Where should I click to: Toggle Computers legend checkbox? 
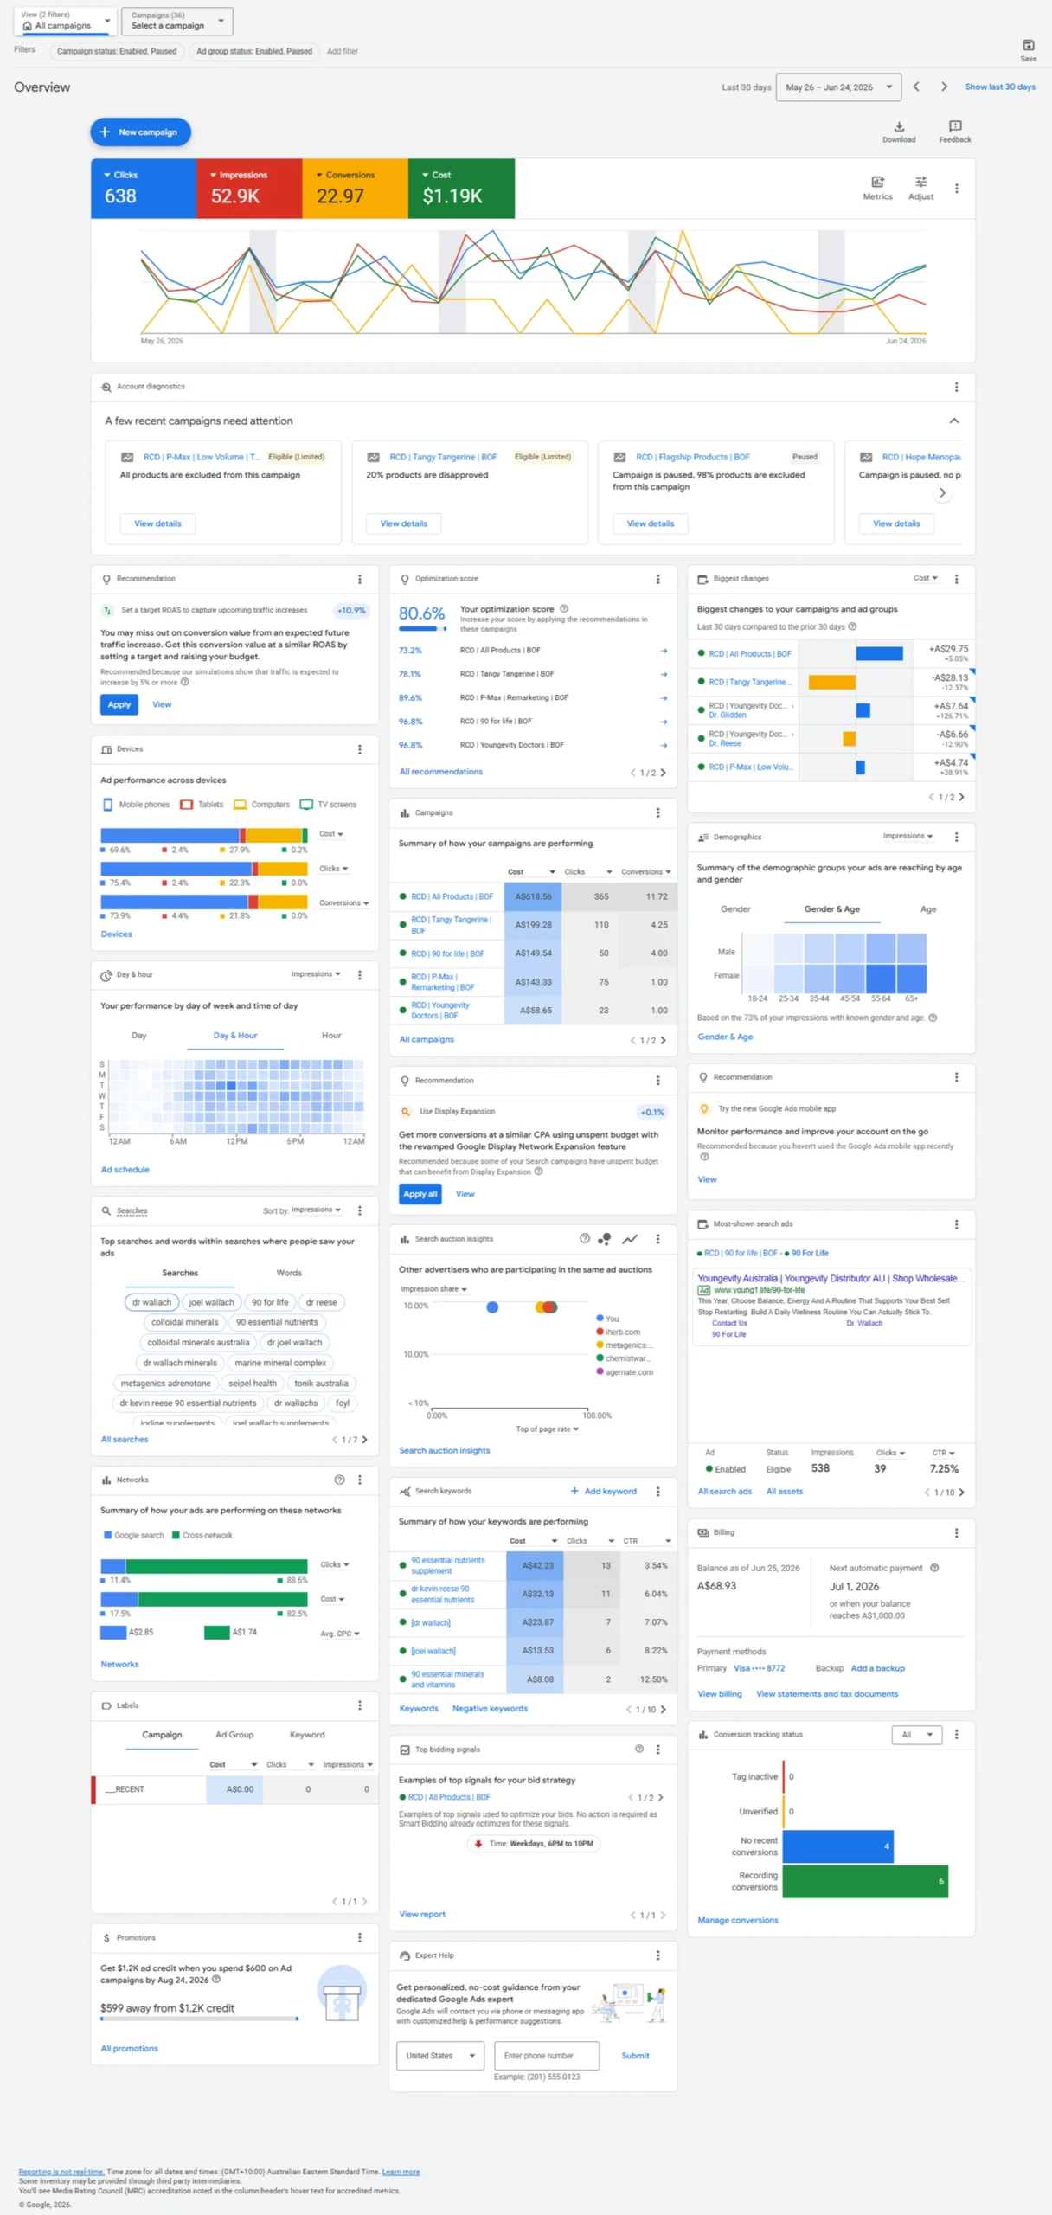(240, 805)
